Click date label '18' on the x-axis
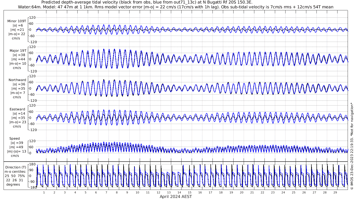This screenshot has height=202, width=355. click(221, 193)
